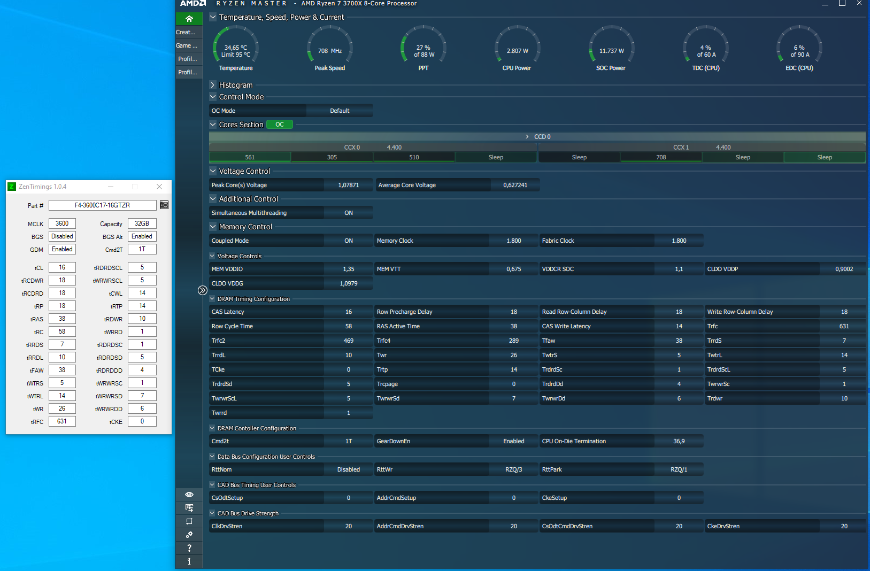
Task: Click Simultaneous Multithreading ON value
Action: click(349, 213)
